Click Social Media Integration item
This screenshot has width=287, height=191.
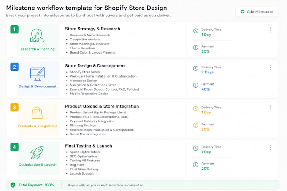[x=88, y=135]
